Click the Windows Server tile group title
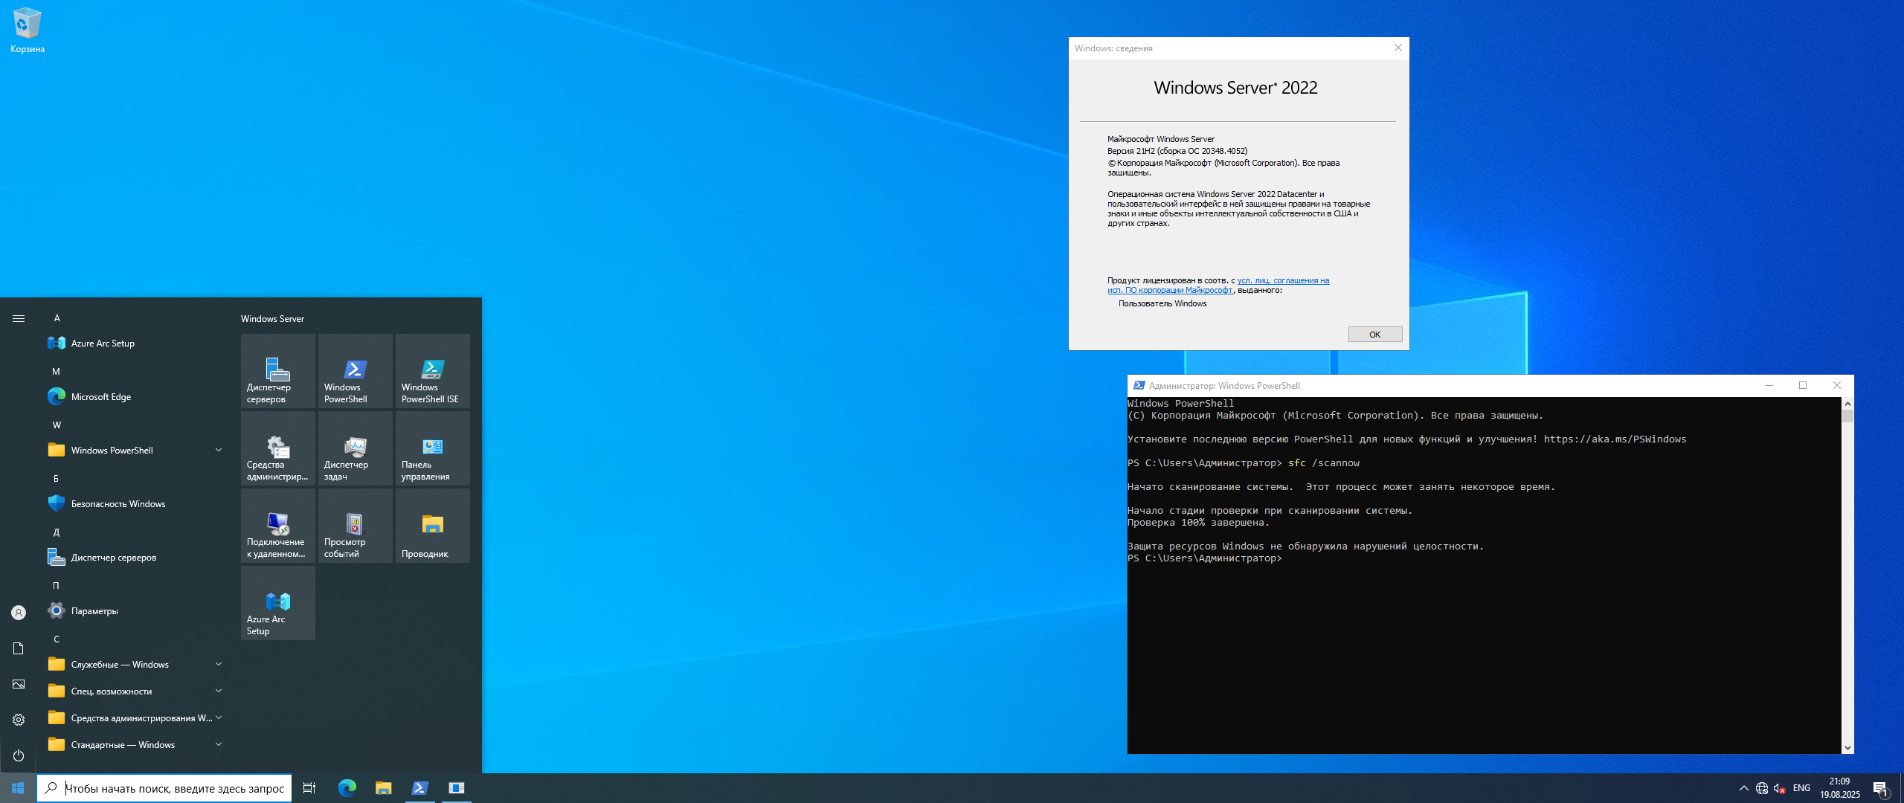Viewport: 1904px width, 803px height. (272, 319)
